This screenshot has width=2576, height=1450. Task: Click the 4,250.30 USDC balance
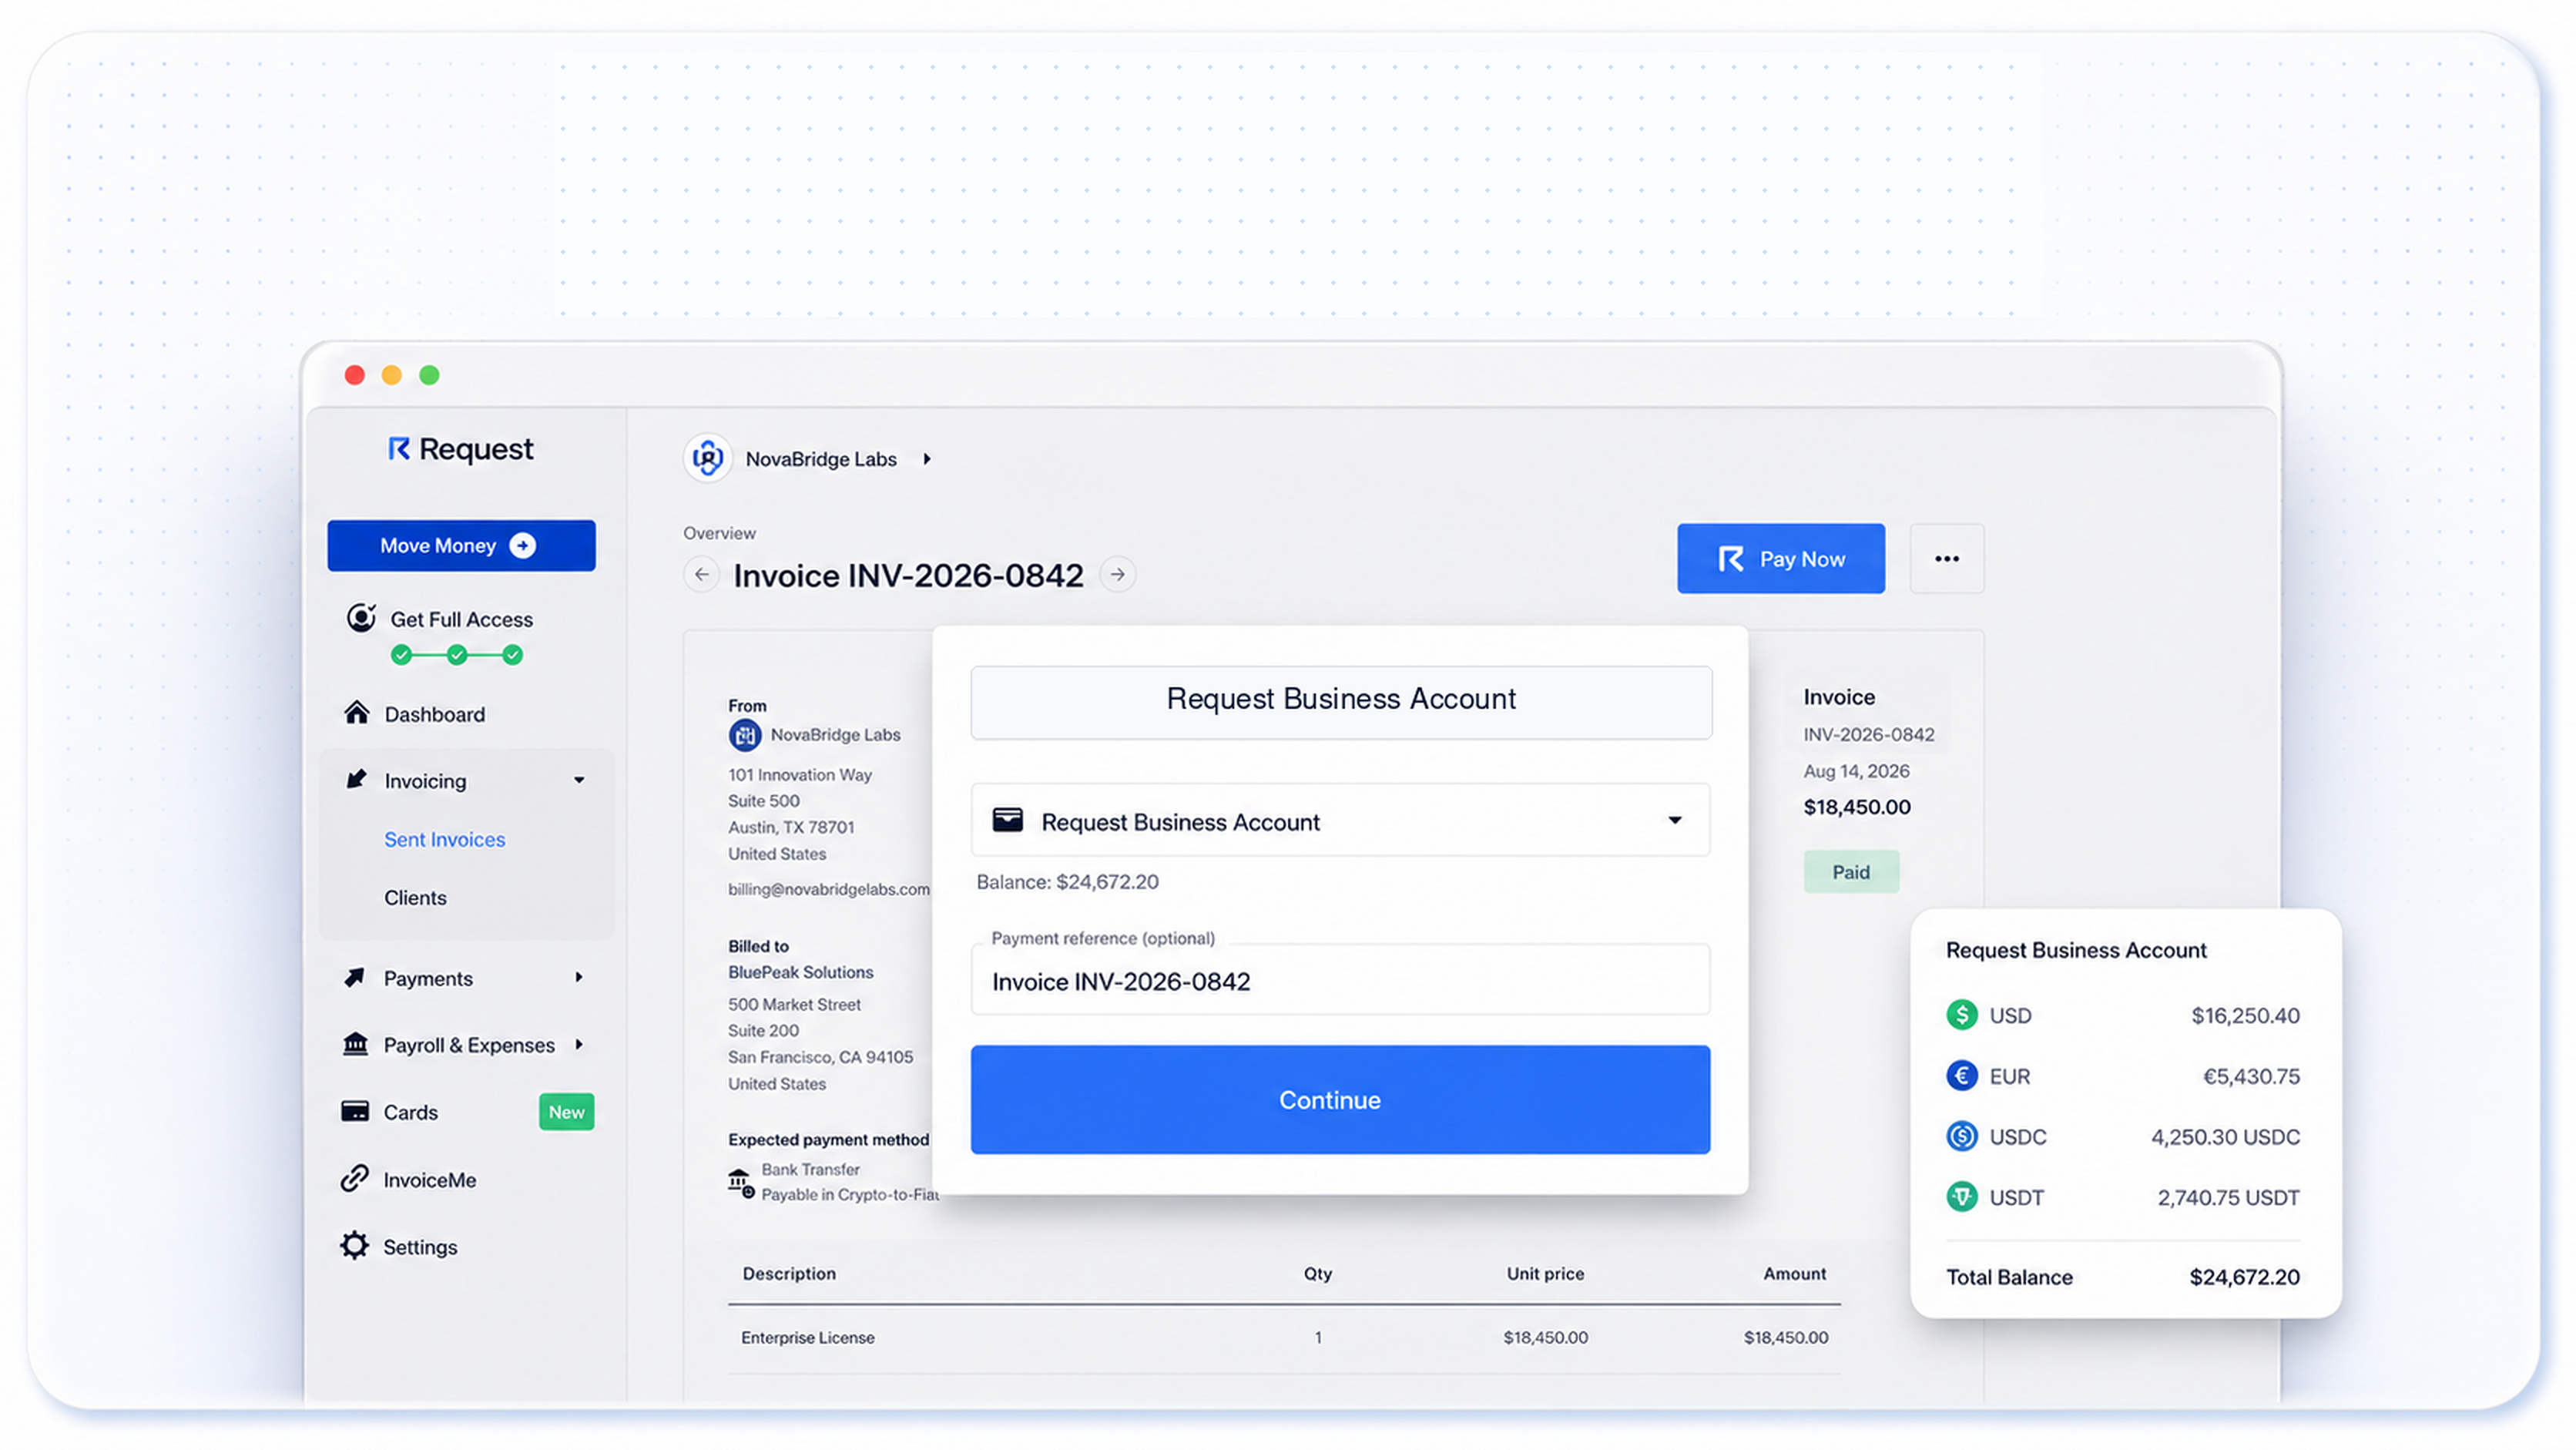[2226, 1138]
